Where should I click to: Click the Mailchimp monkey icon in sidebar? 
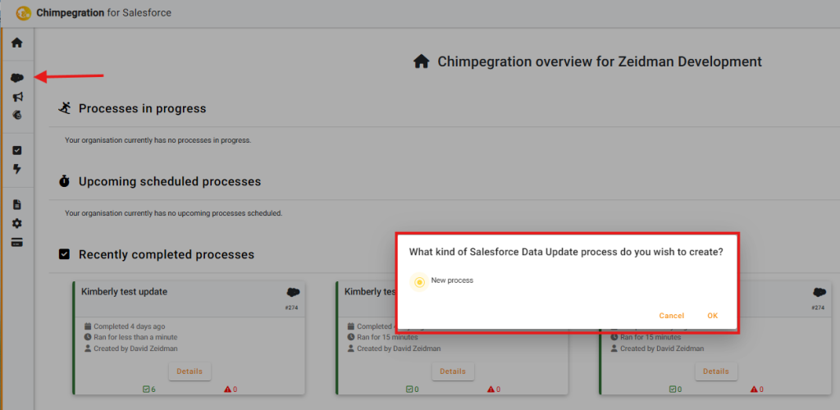(x=16, y=115)
